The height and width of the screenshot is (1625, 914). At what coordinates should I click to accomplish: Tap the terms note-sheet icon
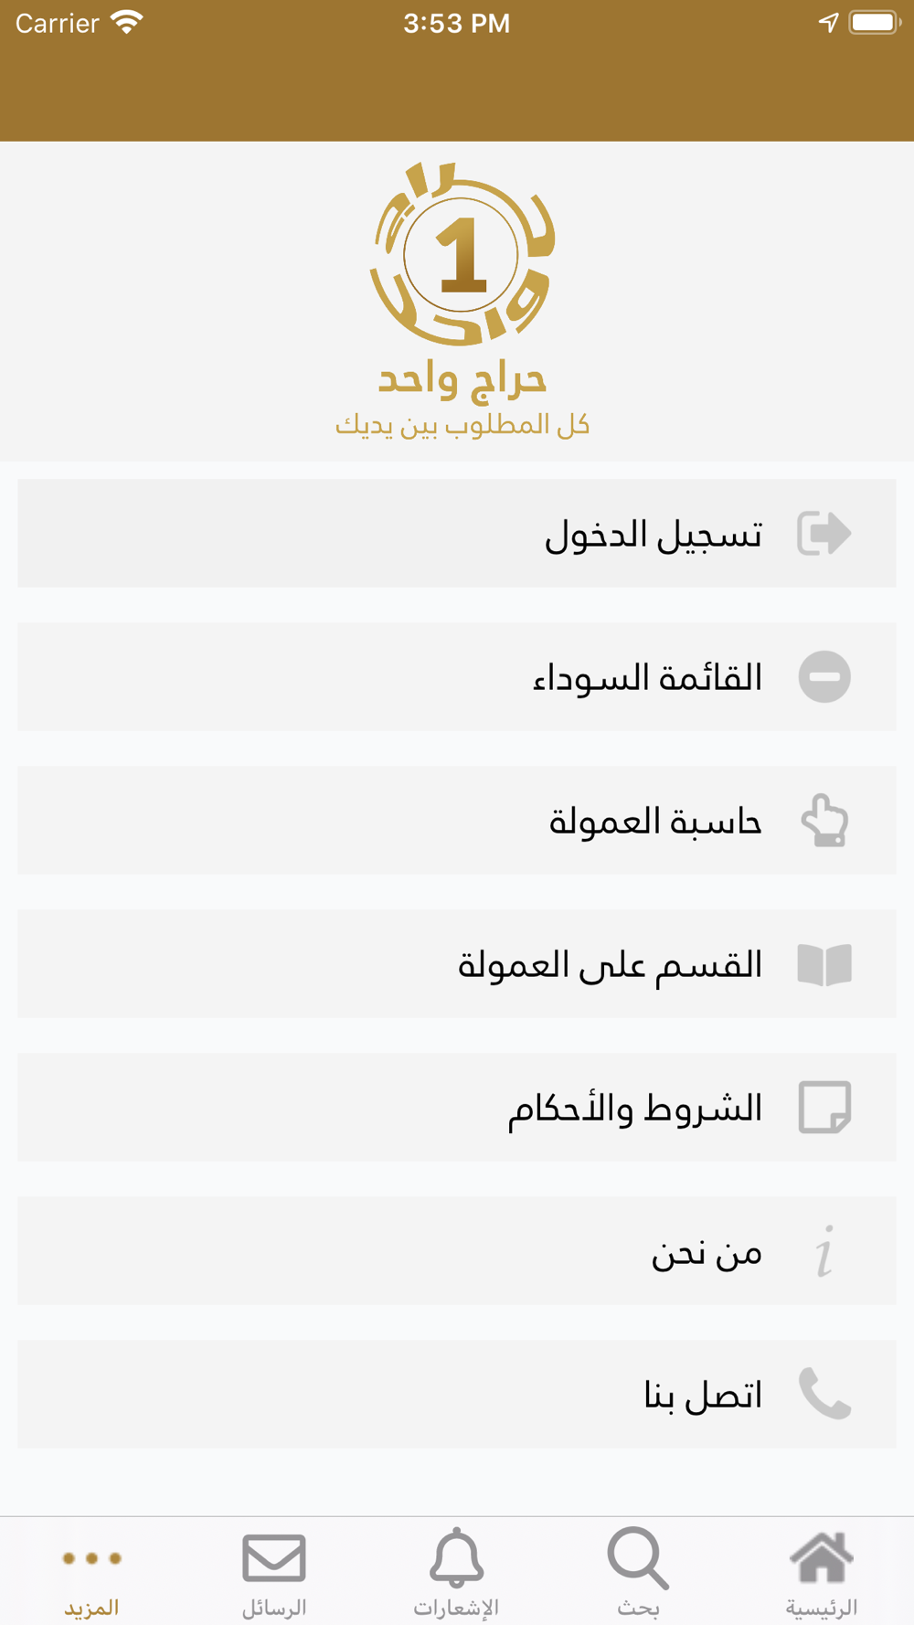coord(824,1108)
